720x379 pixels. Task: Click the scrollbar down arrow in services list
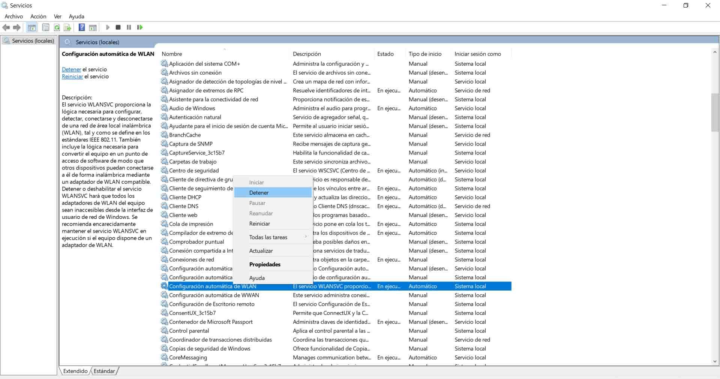point(715,361)
